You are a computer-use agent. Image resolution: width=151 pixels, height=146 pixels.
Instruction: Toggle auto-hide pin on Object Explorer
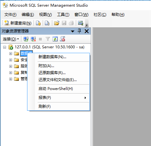tap(79, 31)
